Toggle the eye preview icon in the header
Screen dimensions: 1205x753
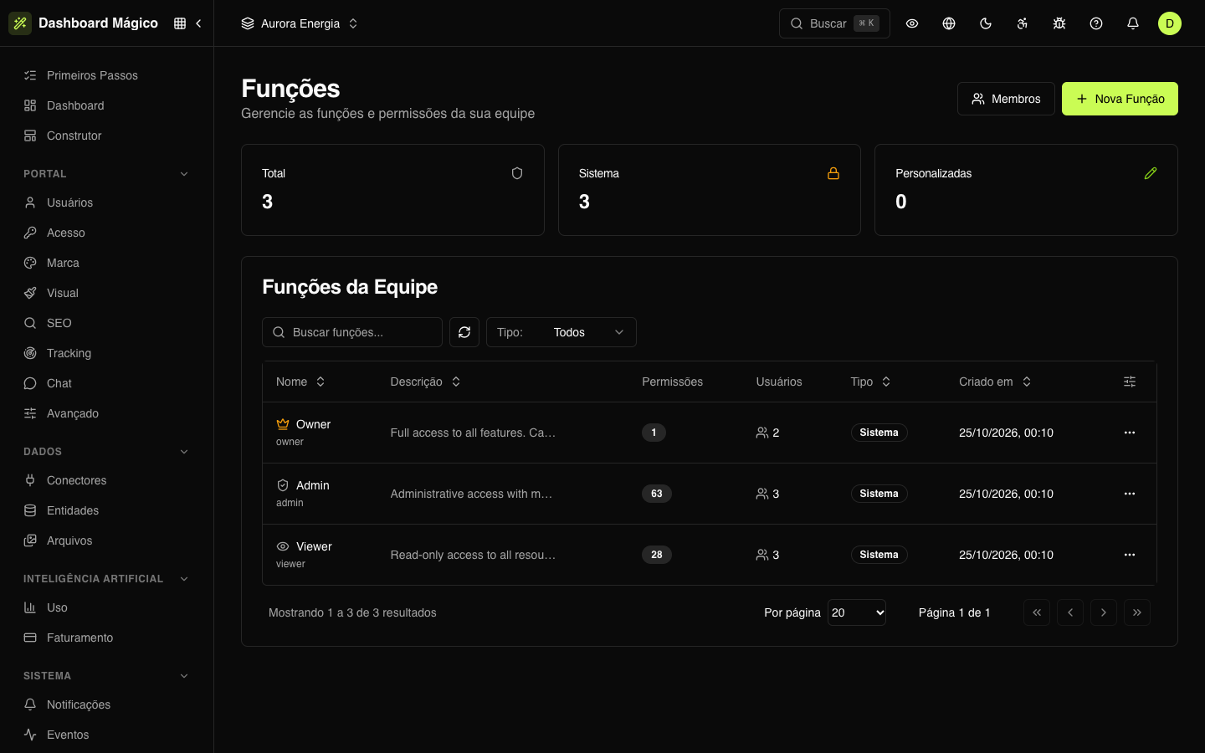(912, 23)
